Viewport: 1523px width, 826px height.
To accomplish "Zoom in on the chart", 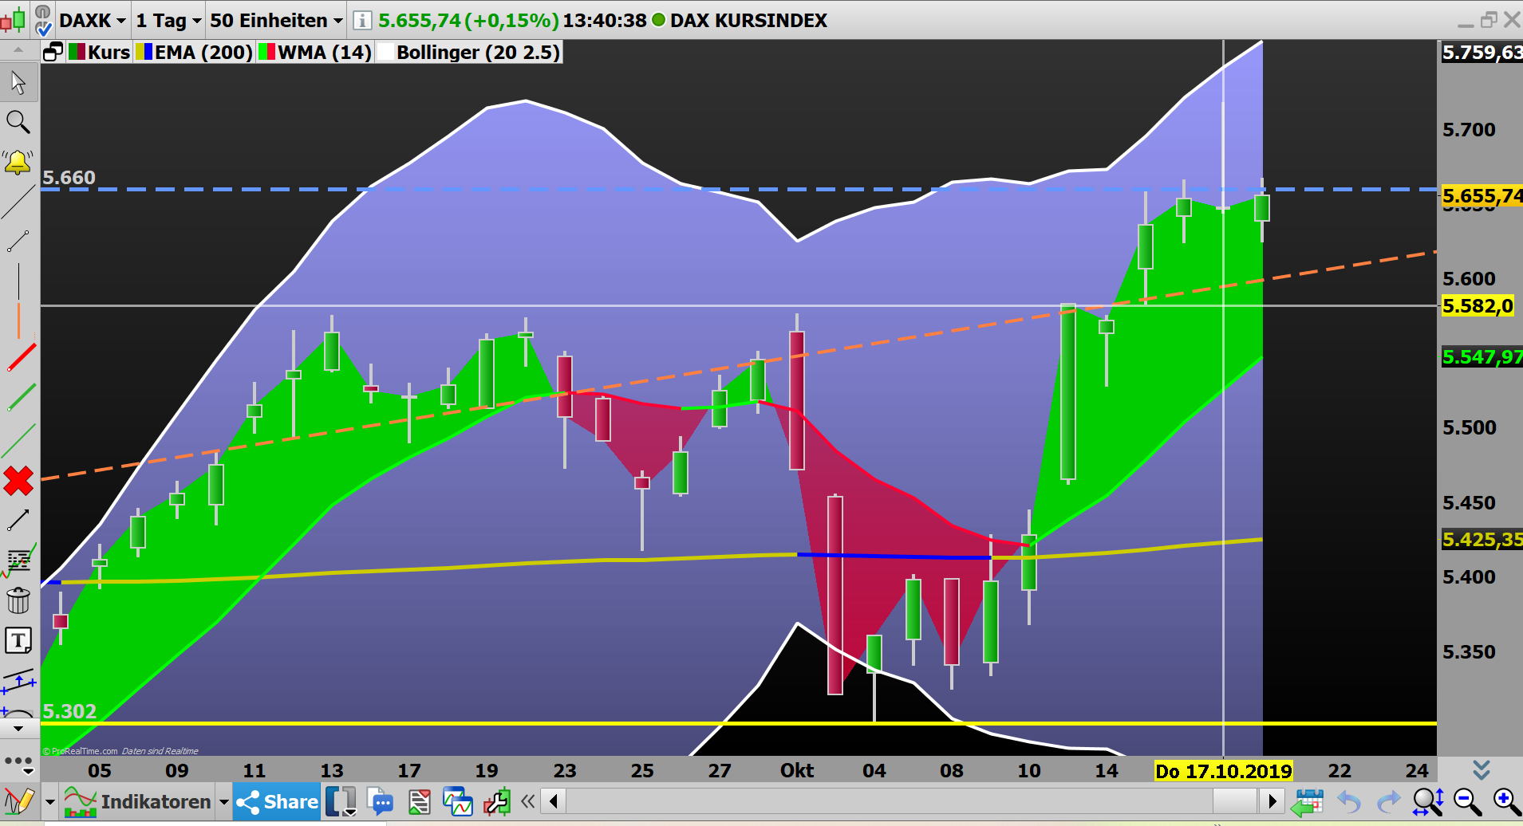I will pos(1505,801).
